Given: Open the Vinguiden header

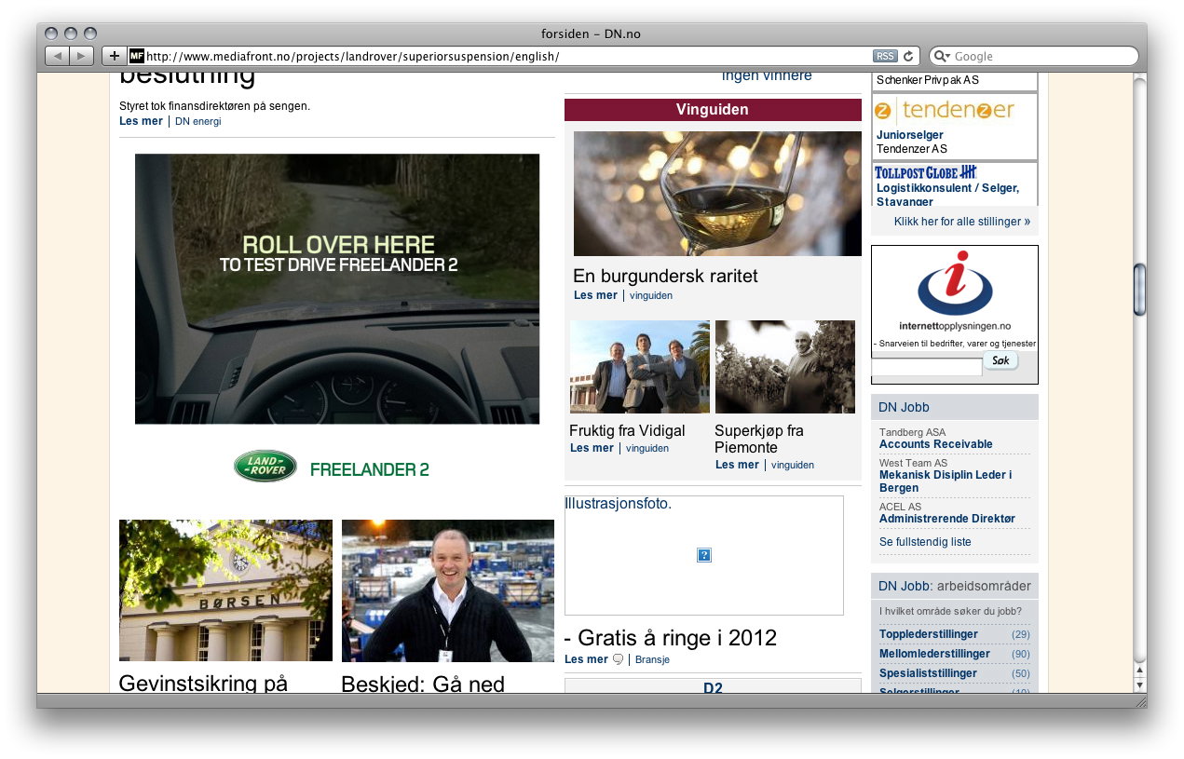Looking at the screenshot, I should [x=713, y=110].
